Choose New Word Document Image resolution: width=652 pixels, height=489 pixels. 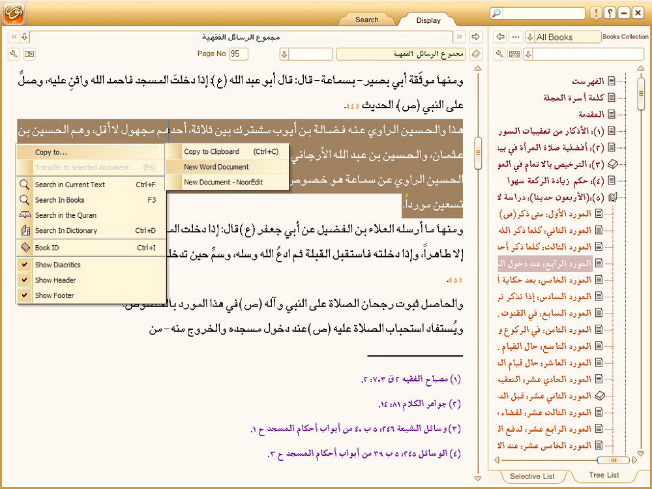[x=227, y=167]
